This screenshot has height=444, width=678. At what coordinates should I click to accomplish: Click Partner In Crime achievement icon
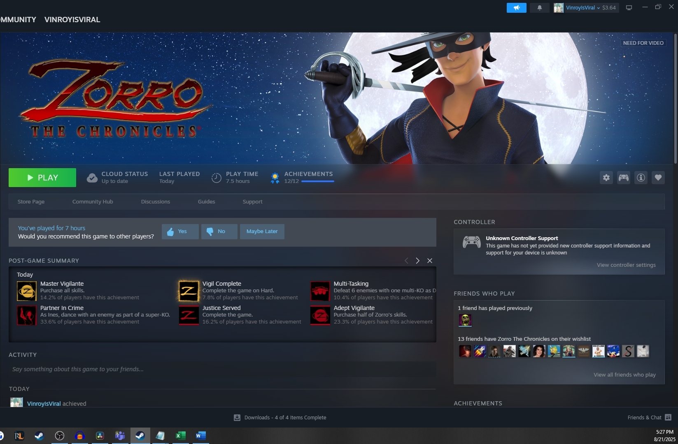pos(27,315)
